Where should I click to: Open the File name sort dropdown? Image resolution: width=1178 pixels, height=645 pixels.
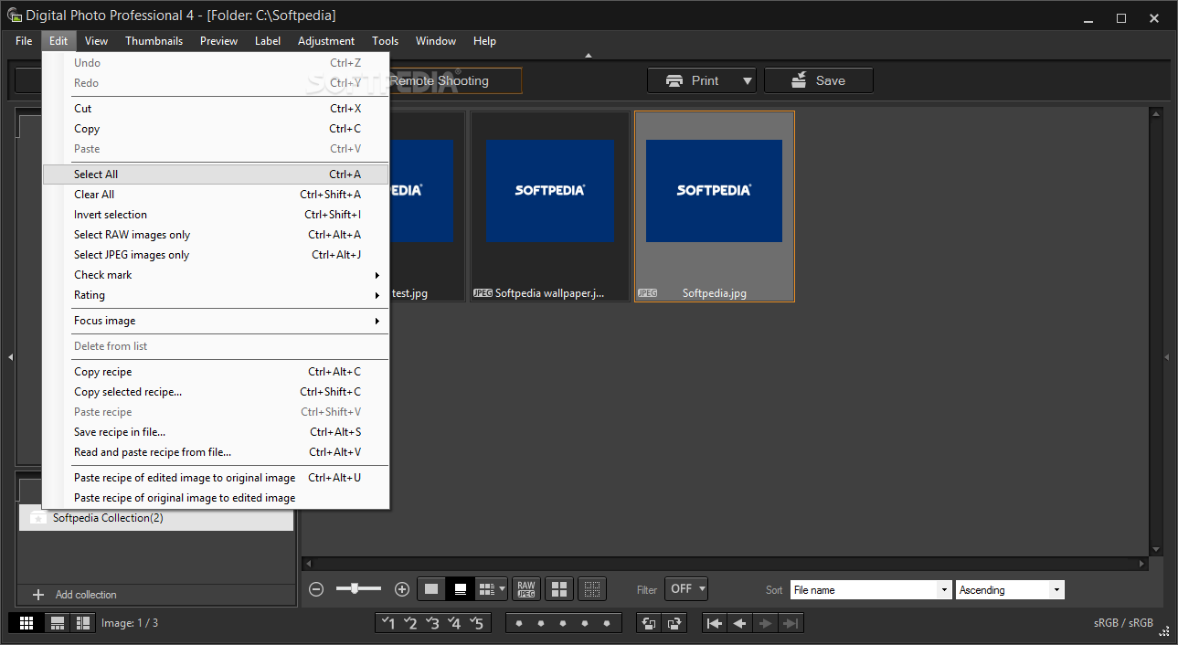coord(871,590)
